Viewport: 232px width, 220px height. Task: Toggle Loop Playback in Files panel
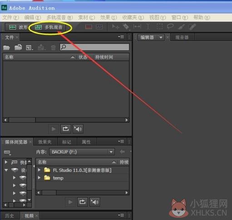[x=66, y=129]
